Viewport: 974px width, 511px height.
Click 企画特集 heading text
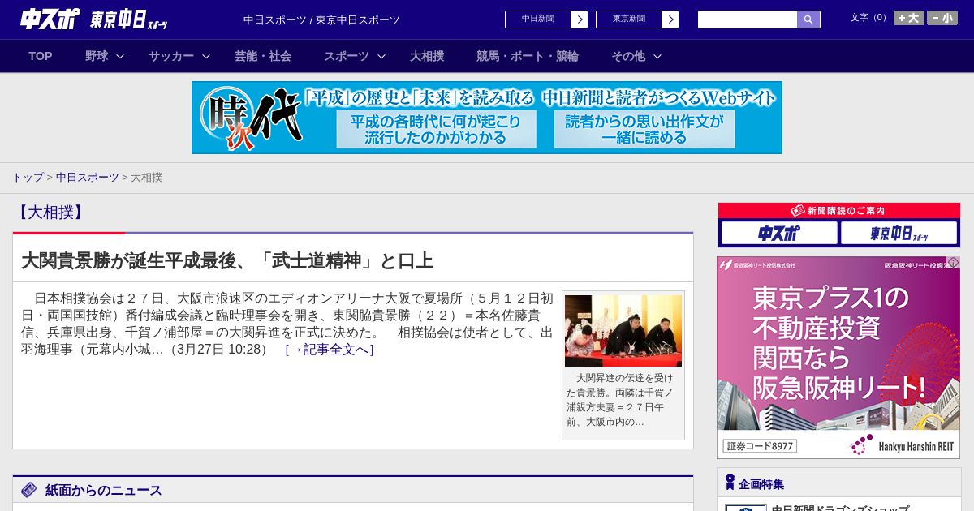click(x=761, y=484)
